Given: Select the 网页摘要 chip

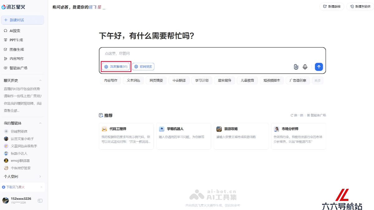Looking at the screenshot, I should (x=156, y=80).
